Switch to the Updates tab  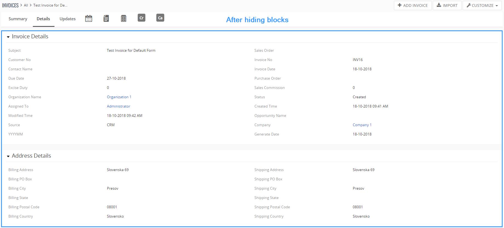point(67,19)
